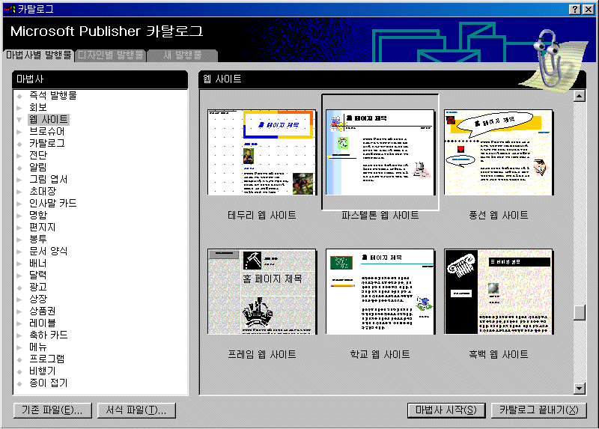Expand the 명함 wizard arrow
The width and height of the screenshot is (599, 429).
click(x=19, y=216)
